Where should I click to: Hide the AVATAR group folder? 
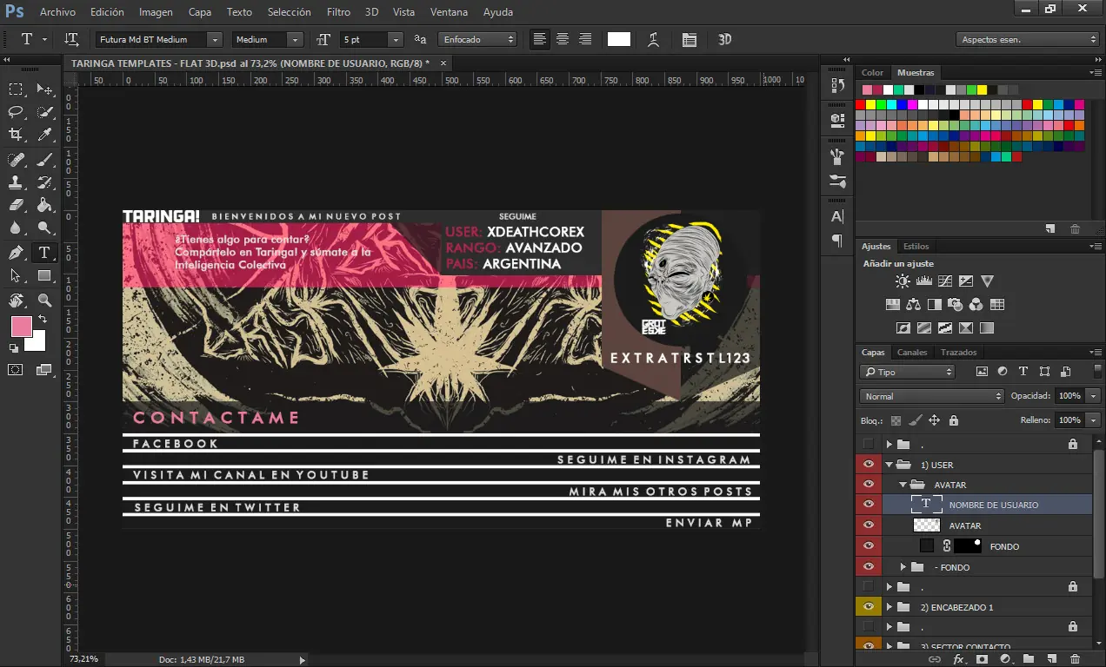pos(868,485)
